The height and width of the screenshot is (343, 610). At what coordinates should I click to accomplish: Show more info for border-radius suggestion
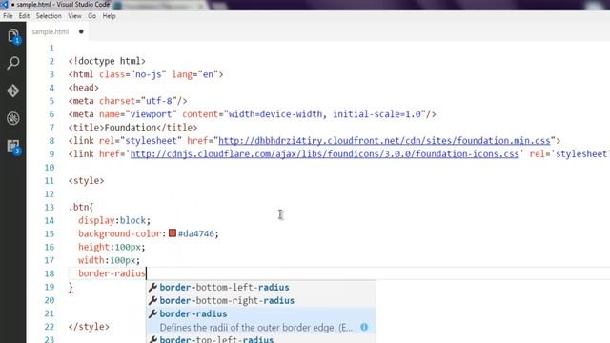pyautogui.click(x=364, y=327)
